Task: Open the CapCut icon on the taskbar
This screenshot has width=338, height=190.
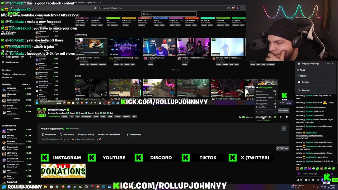Action: (x=86, y=187)
